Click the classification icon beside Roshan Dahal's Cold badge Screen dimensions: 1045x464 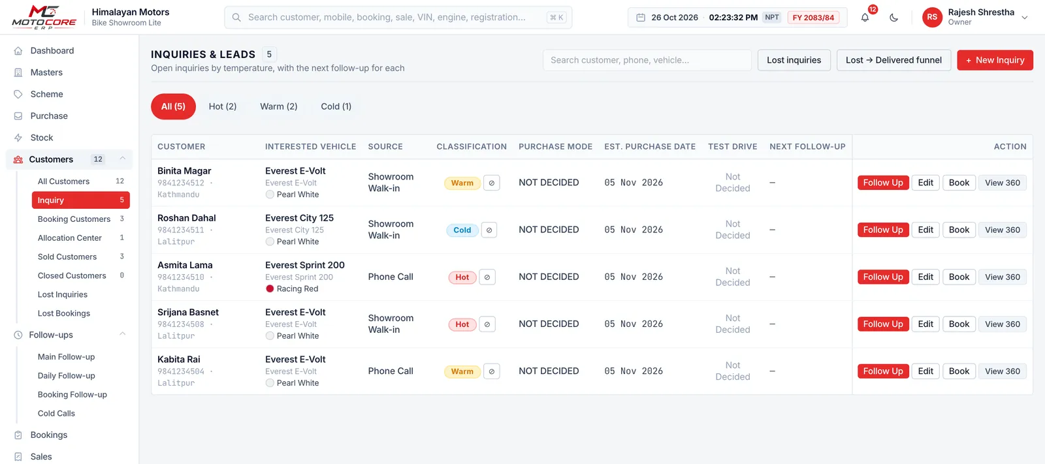(489, 230)
